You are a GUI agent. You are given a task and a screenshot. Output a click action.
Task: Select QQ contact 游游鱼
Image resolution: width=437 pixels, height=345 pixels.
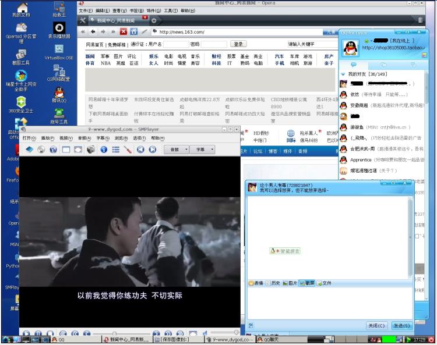pyautogui.click(x=382, y=127)
